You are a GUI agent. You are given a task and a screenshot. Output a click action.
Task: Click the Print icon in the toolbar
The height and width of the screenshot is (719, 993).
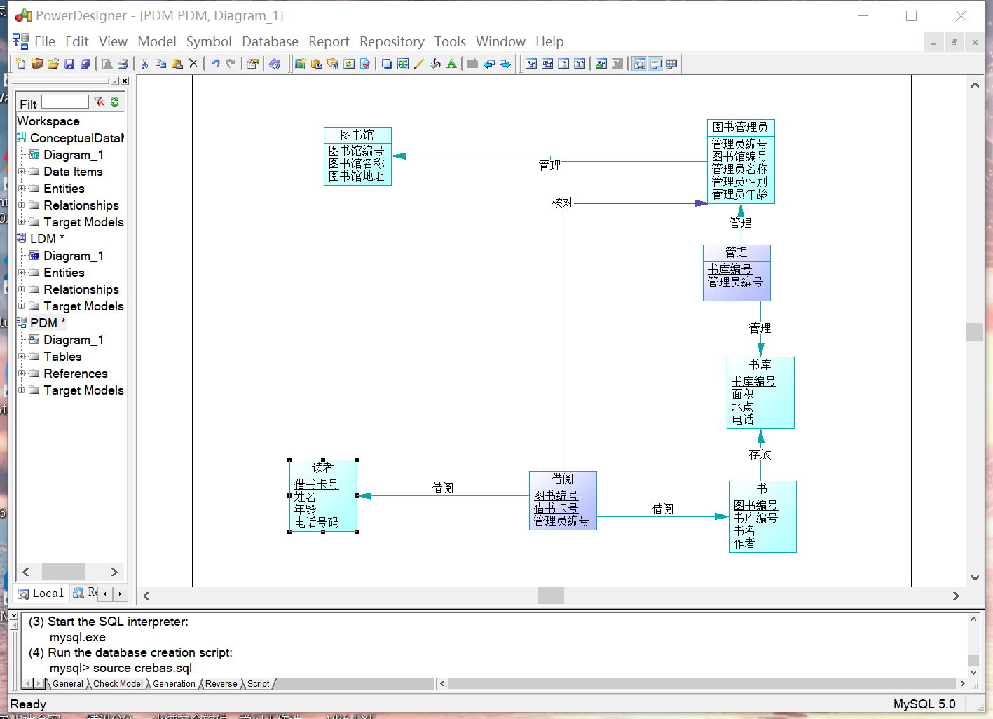(x=123, y=64)
